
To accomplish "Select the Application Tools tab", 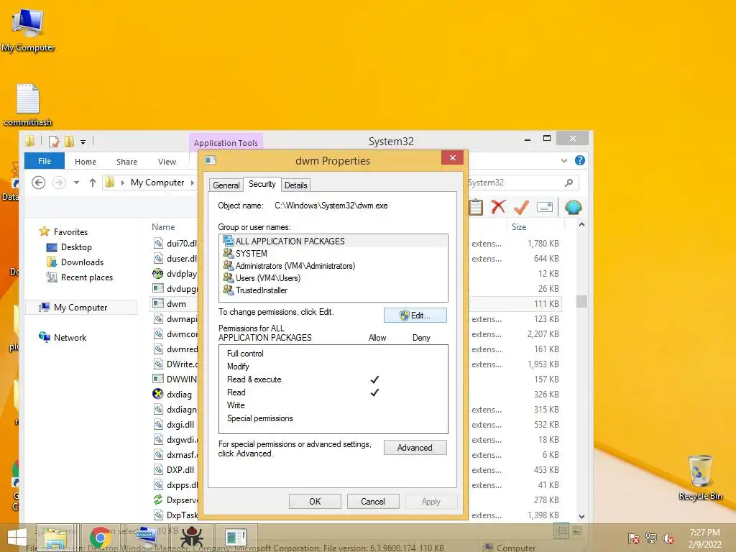I will pos(226,143).
